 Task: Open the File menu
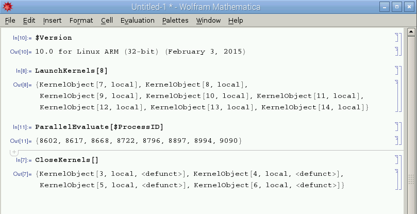[10, 21]
